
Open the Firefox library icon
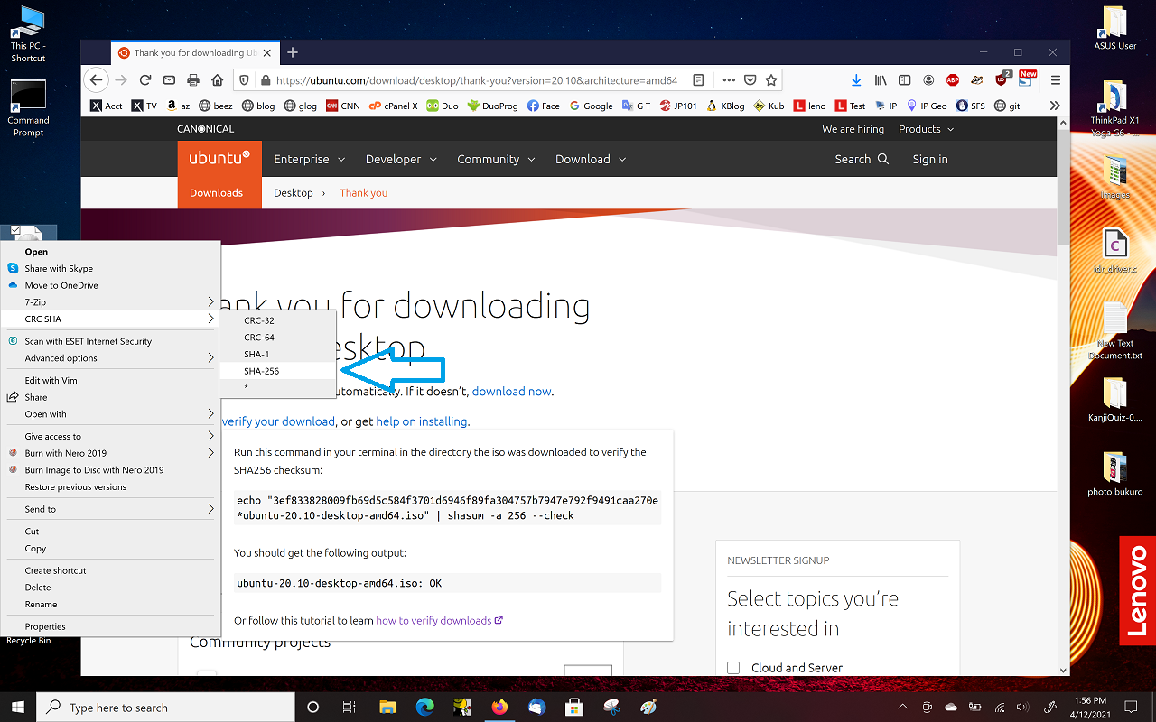[x=881, y=80]
